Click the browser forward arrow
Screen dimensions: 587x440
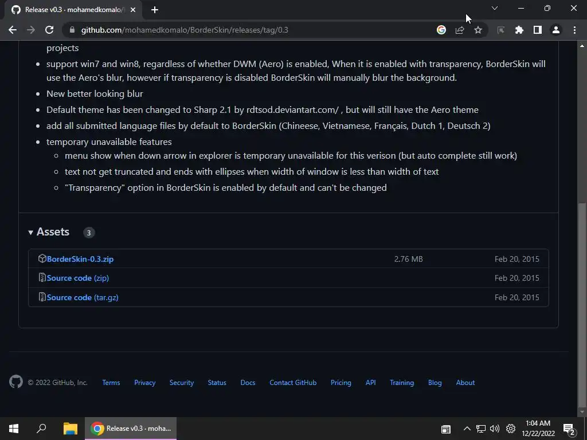coord(31,30)
